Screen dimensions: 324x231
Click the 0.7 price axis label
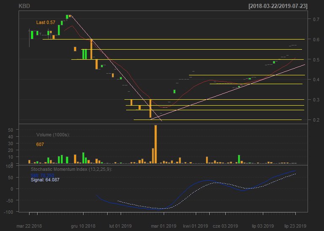316,19
